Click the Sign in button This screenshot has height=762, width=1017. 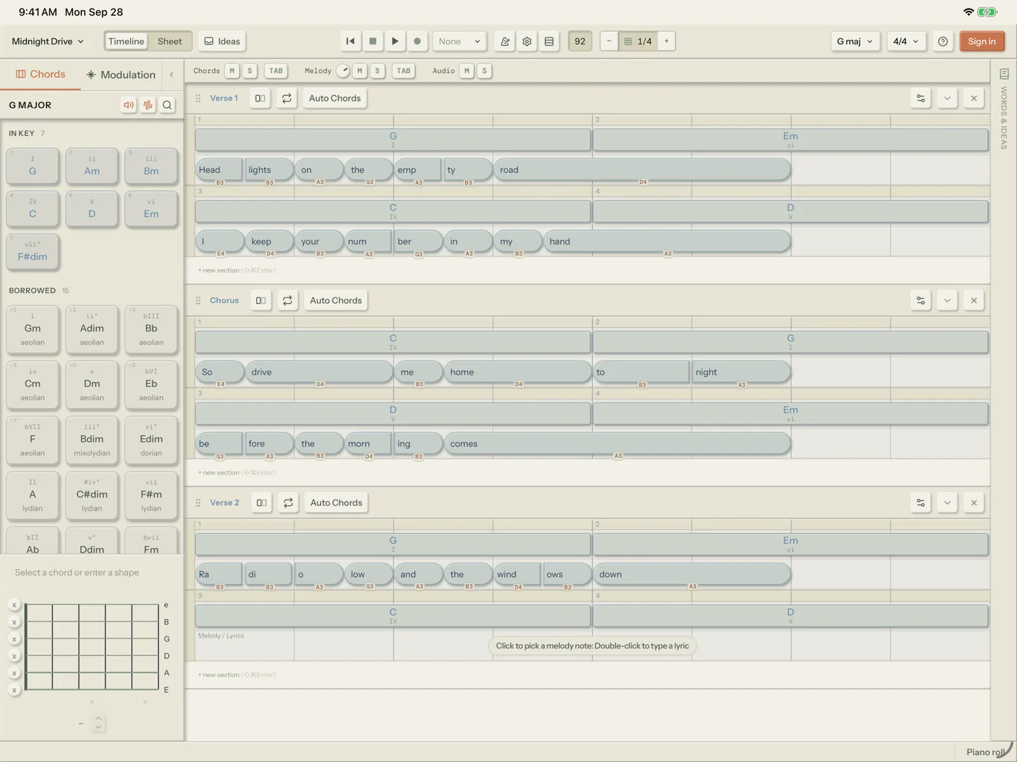(982, 41)
